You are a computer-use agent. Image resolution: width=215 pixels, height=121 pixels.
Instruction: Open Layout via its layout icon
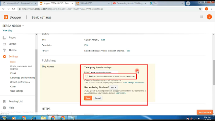[x=4, y=44]
